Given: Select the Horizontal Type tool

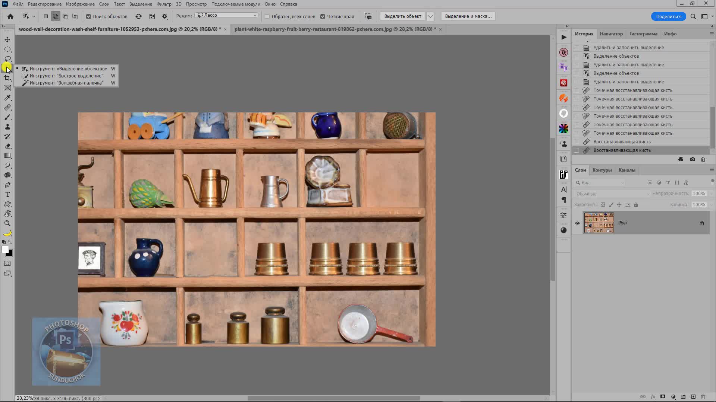Looking at the screenshot, I should point(7,194).
